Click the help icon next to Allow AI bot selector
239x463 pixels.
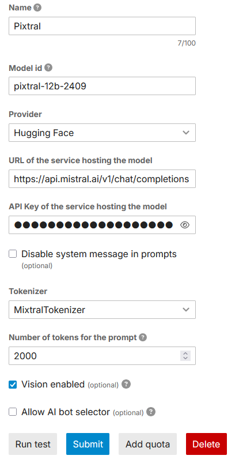151,412
